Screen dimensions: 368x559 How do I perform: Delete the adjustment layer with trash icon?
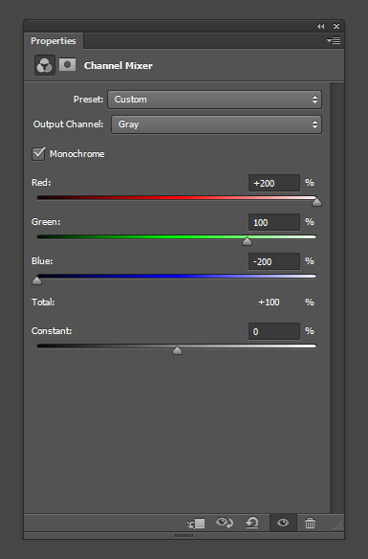(310, 523)
